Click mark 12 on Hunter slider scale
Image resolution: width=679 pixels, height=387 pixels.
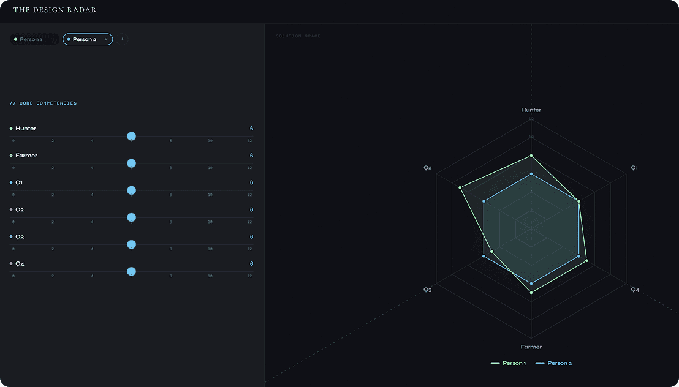[x=249, y=141]
